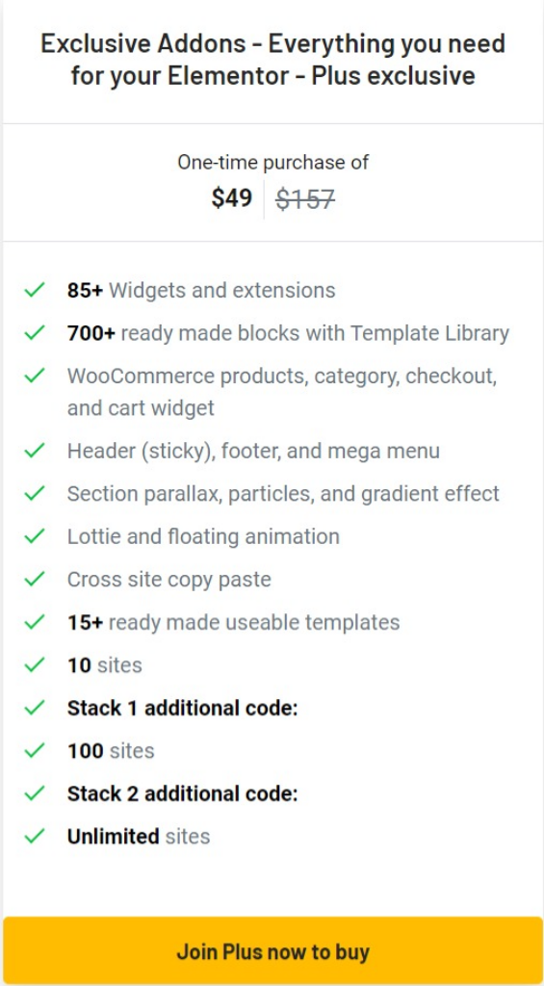Select checkmark beside Stack 1 additional code

point(34,708)
